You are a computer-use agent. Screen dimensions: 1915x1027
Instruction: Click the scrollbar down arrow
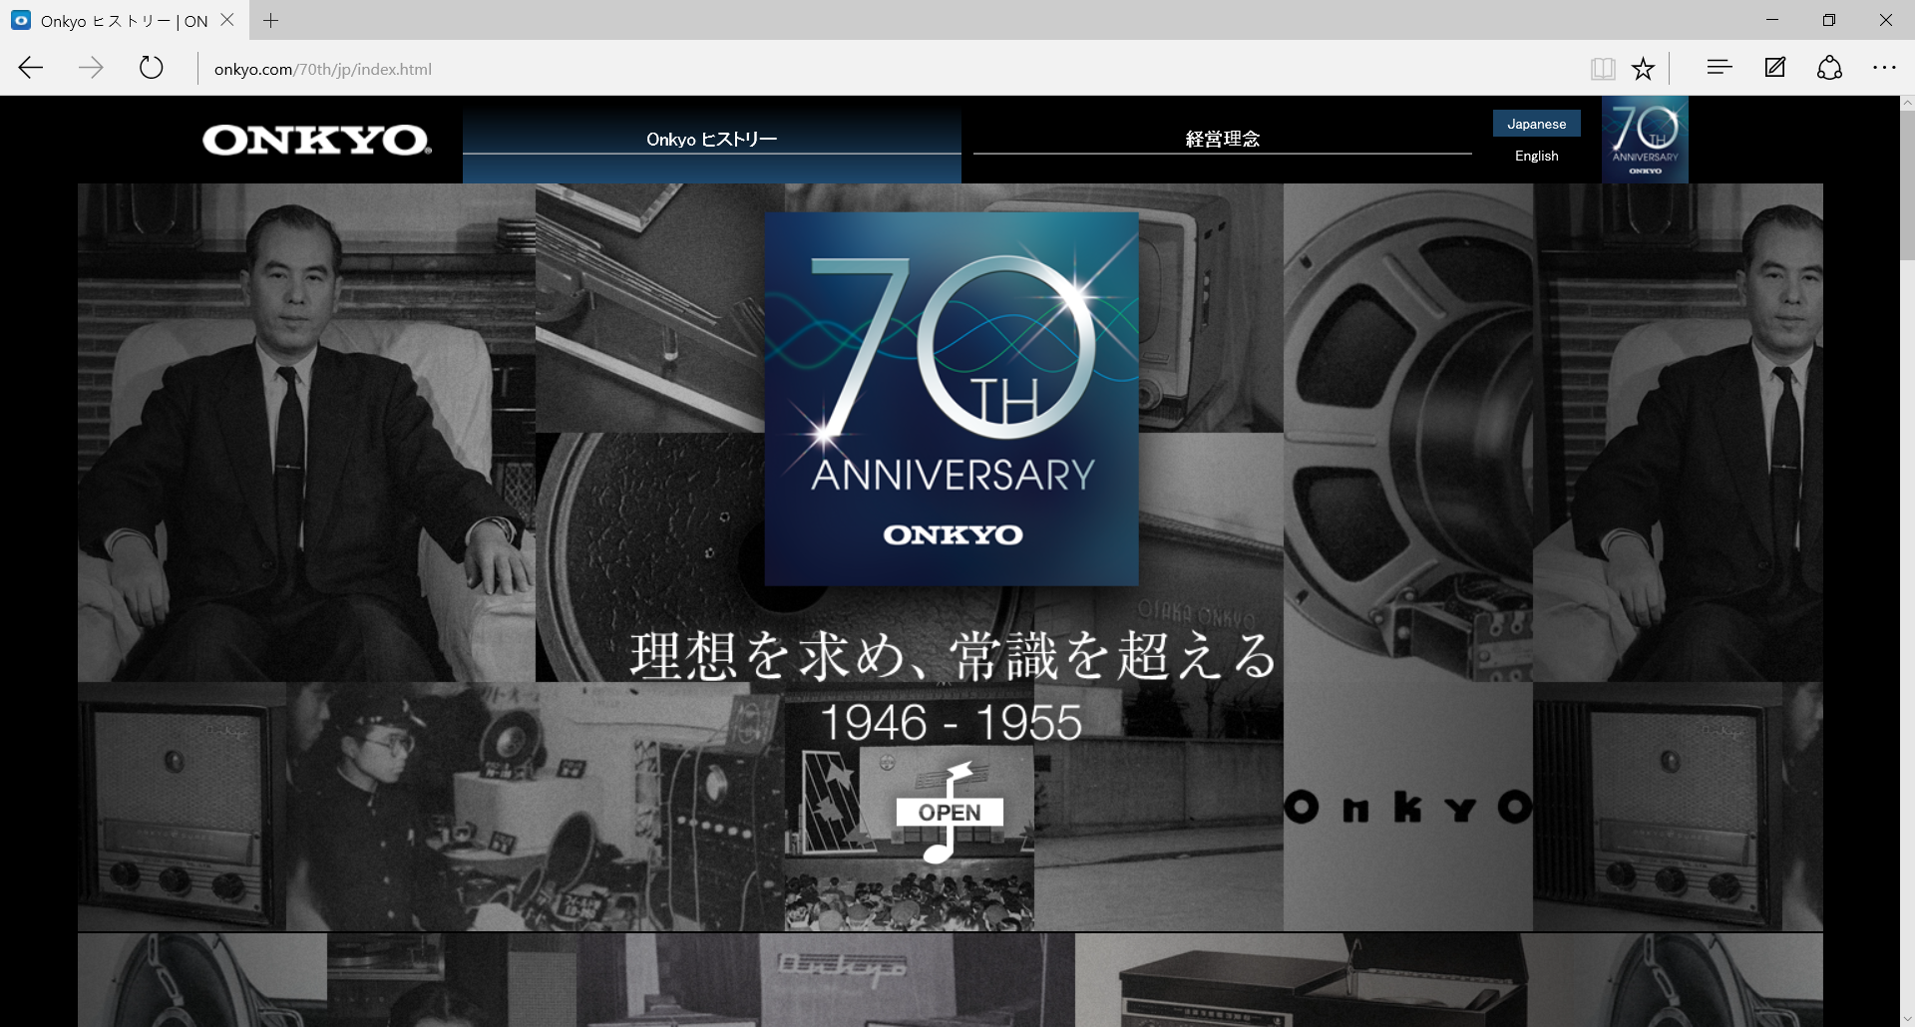pos(1907,1019)
